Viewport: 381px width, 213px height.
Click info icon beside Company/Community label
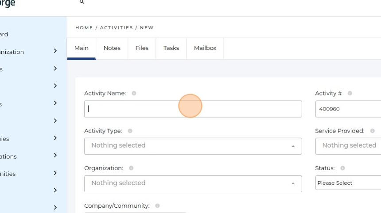(x=157, y=206)
